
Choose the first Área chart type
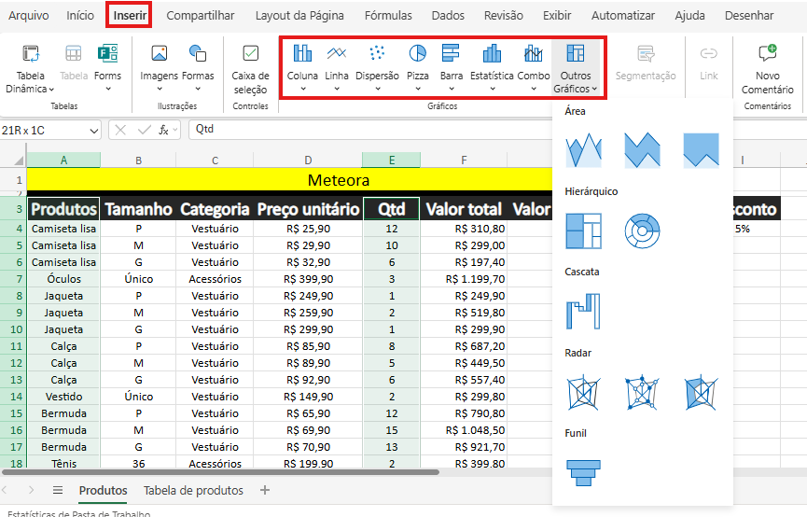click(x=583, y=150)
